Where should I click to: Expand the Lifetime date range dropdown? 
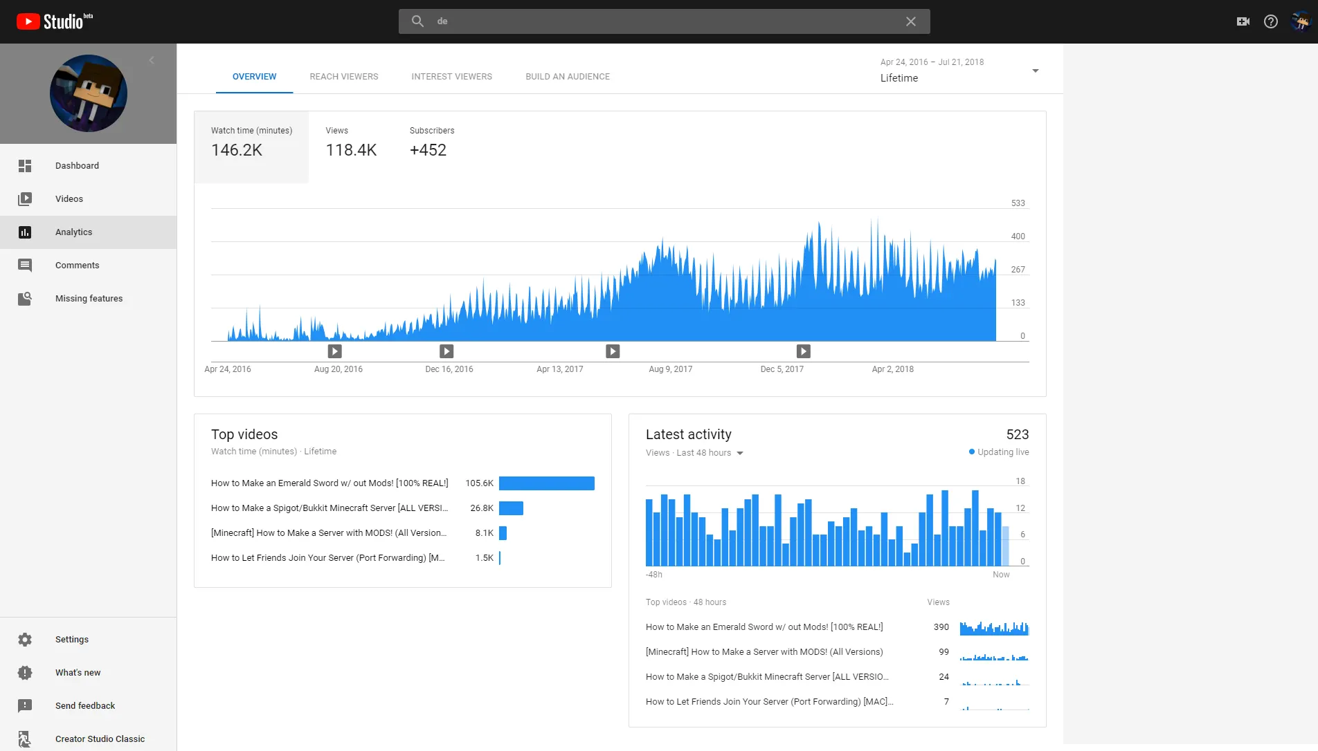point(1036,71)
